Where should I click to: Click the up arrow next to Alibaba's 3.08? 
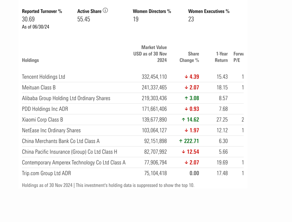[x=186, y=99]
